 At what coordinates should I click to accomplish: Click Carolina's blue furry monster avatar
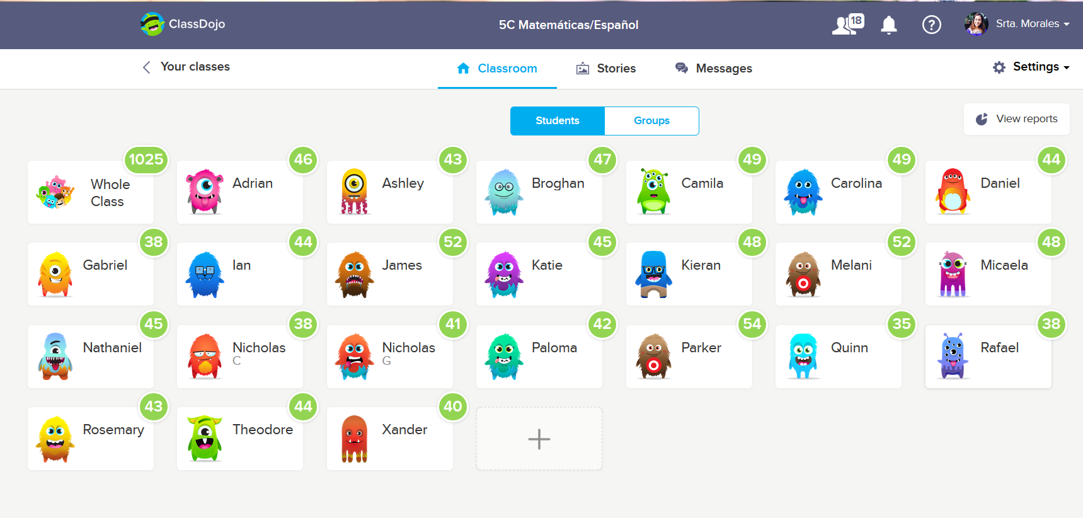(x=803, y=192)
